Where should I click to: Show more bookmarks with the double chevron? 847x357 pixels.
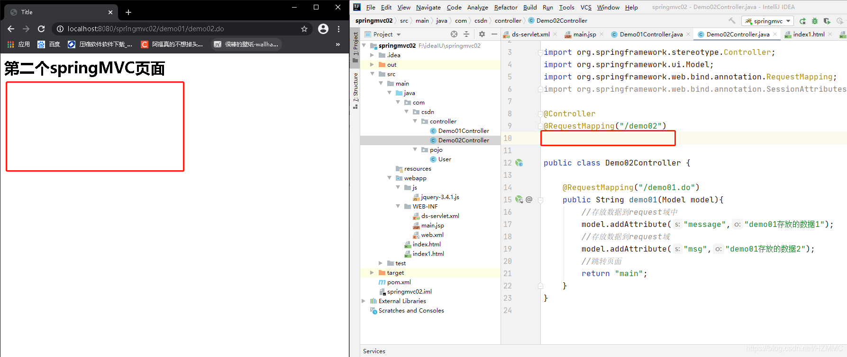pyautogui.click(x=338, y=44)
